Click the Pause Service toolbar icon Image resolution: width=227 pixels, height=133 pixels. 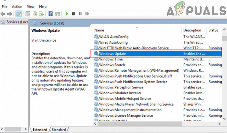pyautogui.click(x=80, y=14)
